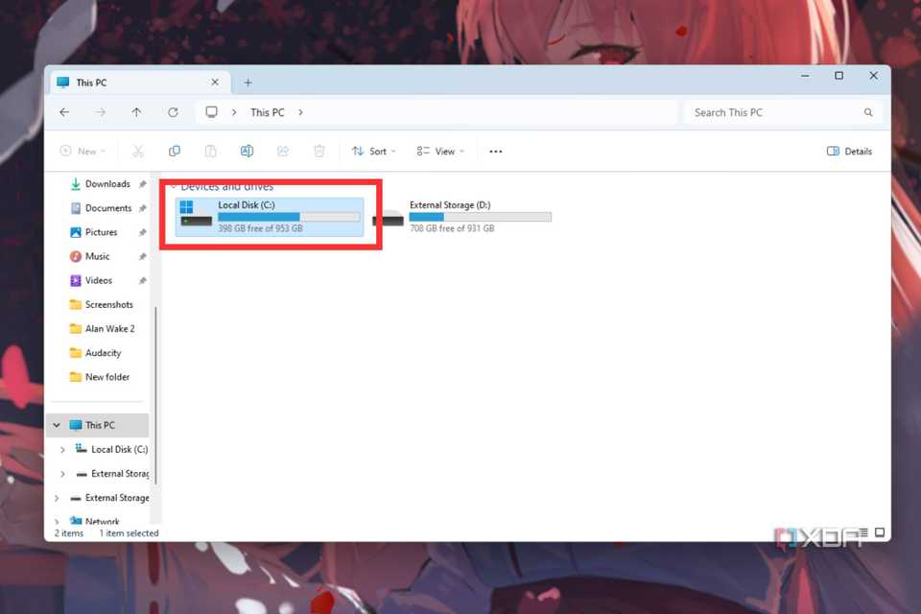Unpin Downloads using its pin icon
921x614 pixels.
pyautogui.click(x=142, y=184)
